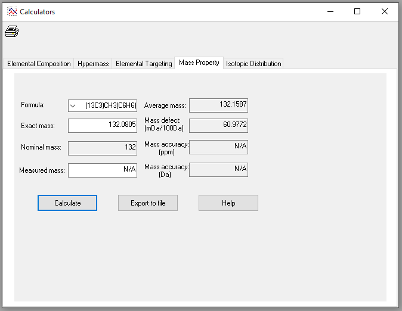The width and height of the screenshot is (402, 311).
Task: Maximize the Calculators window
Action: (x=357, y=11)
